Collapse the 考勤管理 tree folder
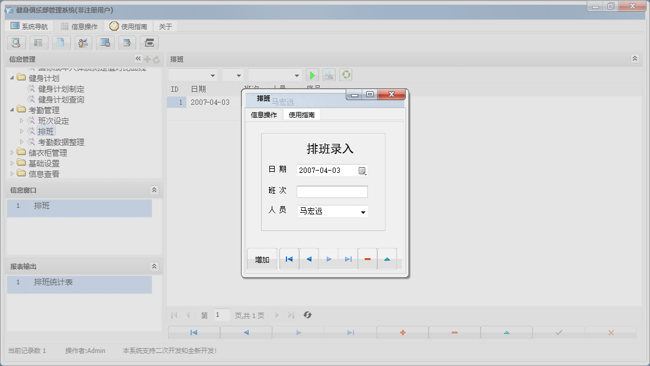 pyautogui.click(x=12, y=110)
